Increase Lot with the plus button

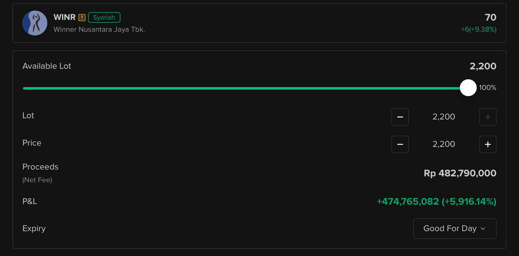tap(488, 117)
